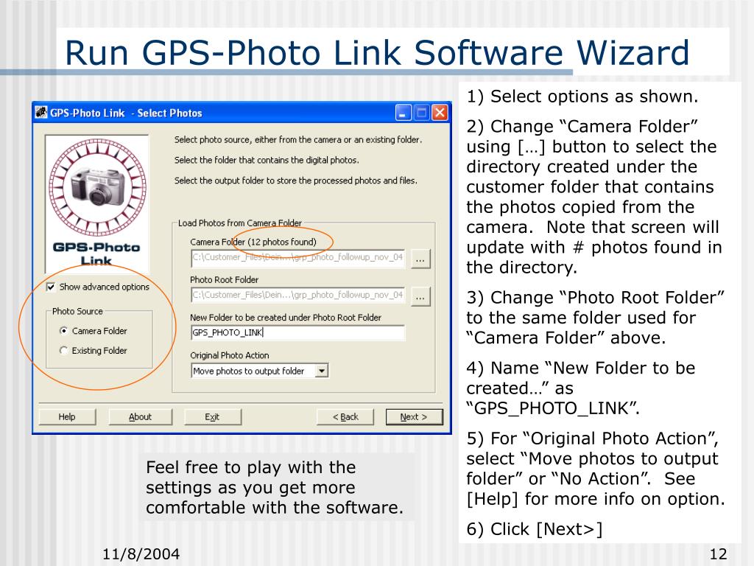
Task: Click the slide date 11/8/2004
Action: point(141,554)
